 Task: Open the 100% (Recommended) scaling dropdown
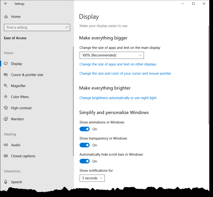coord(112,55)
